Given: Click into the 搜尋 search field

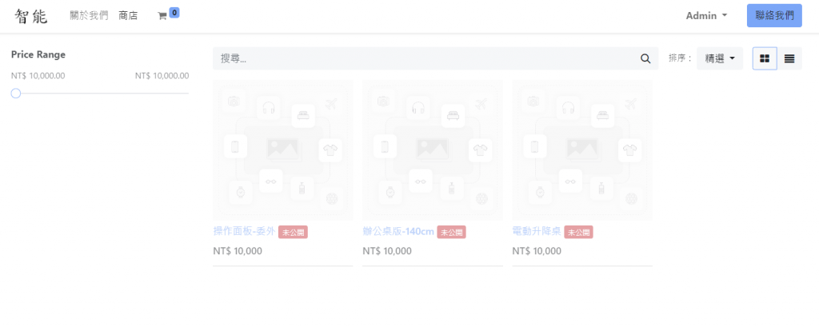Looking at the screenshot, I should (x=424, y=58).
